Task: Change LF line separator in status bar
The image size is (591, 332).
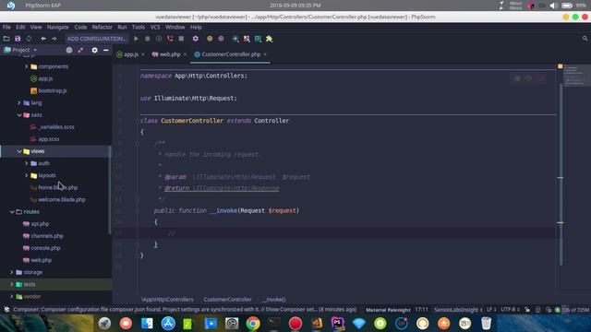Action: [491, 310]
